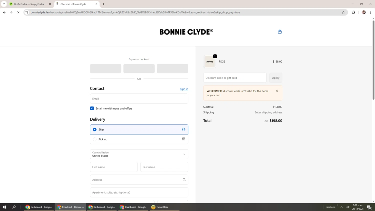375x211 pixels.
Task: View site information icon in address bar
Action: (x=27, y=12)
